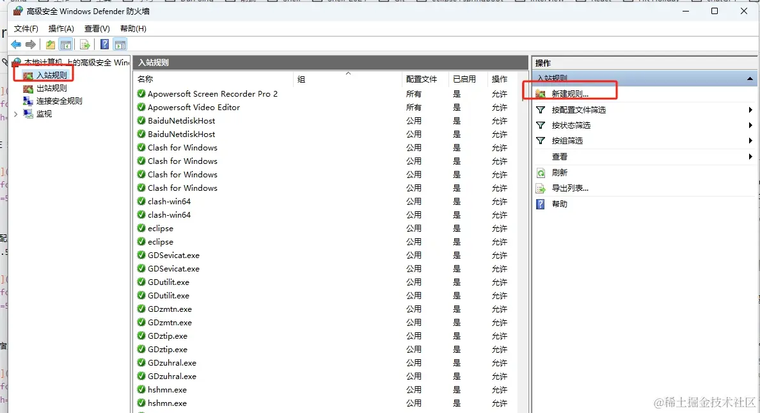Click 所有 cell in Apowersoft Screen Recorder Pro 2 row

point(414,93)
